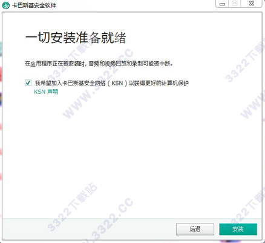
Task: Open the KSN 声明 statement link
Action: point(46,92)
